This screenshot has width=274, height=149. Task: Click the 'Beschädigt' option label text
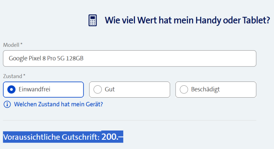pos(205,90)
